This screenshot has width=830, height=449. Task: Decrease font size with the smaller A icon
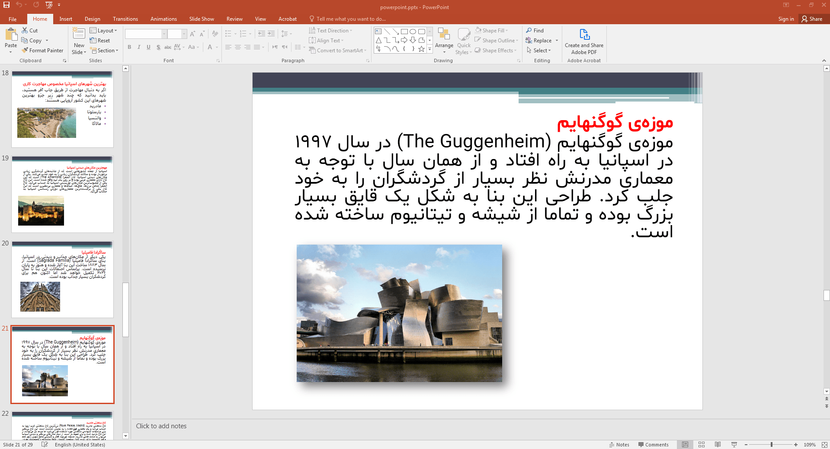pyautogui.click(x=202, y=34)
